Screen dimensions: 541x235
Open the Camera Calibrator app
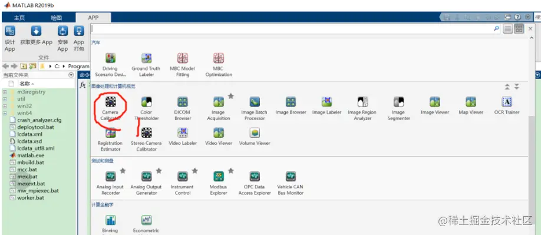click(110, 108)
